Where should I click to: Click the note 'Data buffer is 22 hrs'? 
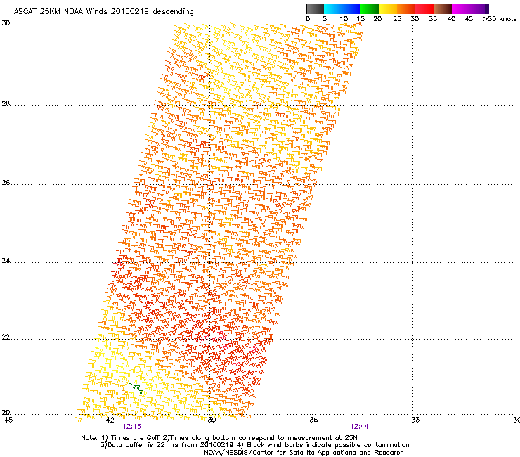[142, 445]
